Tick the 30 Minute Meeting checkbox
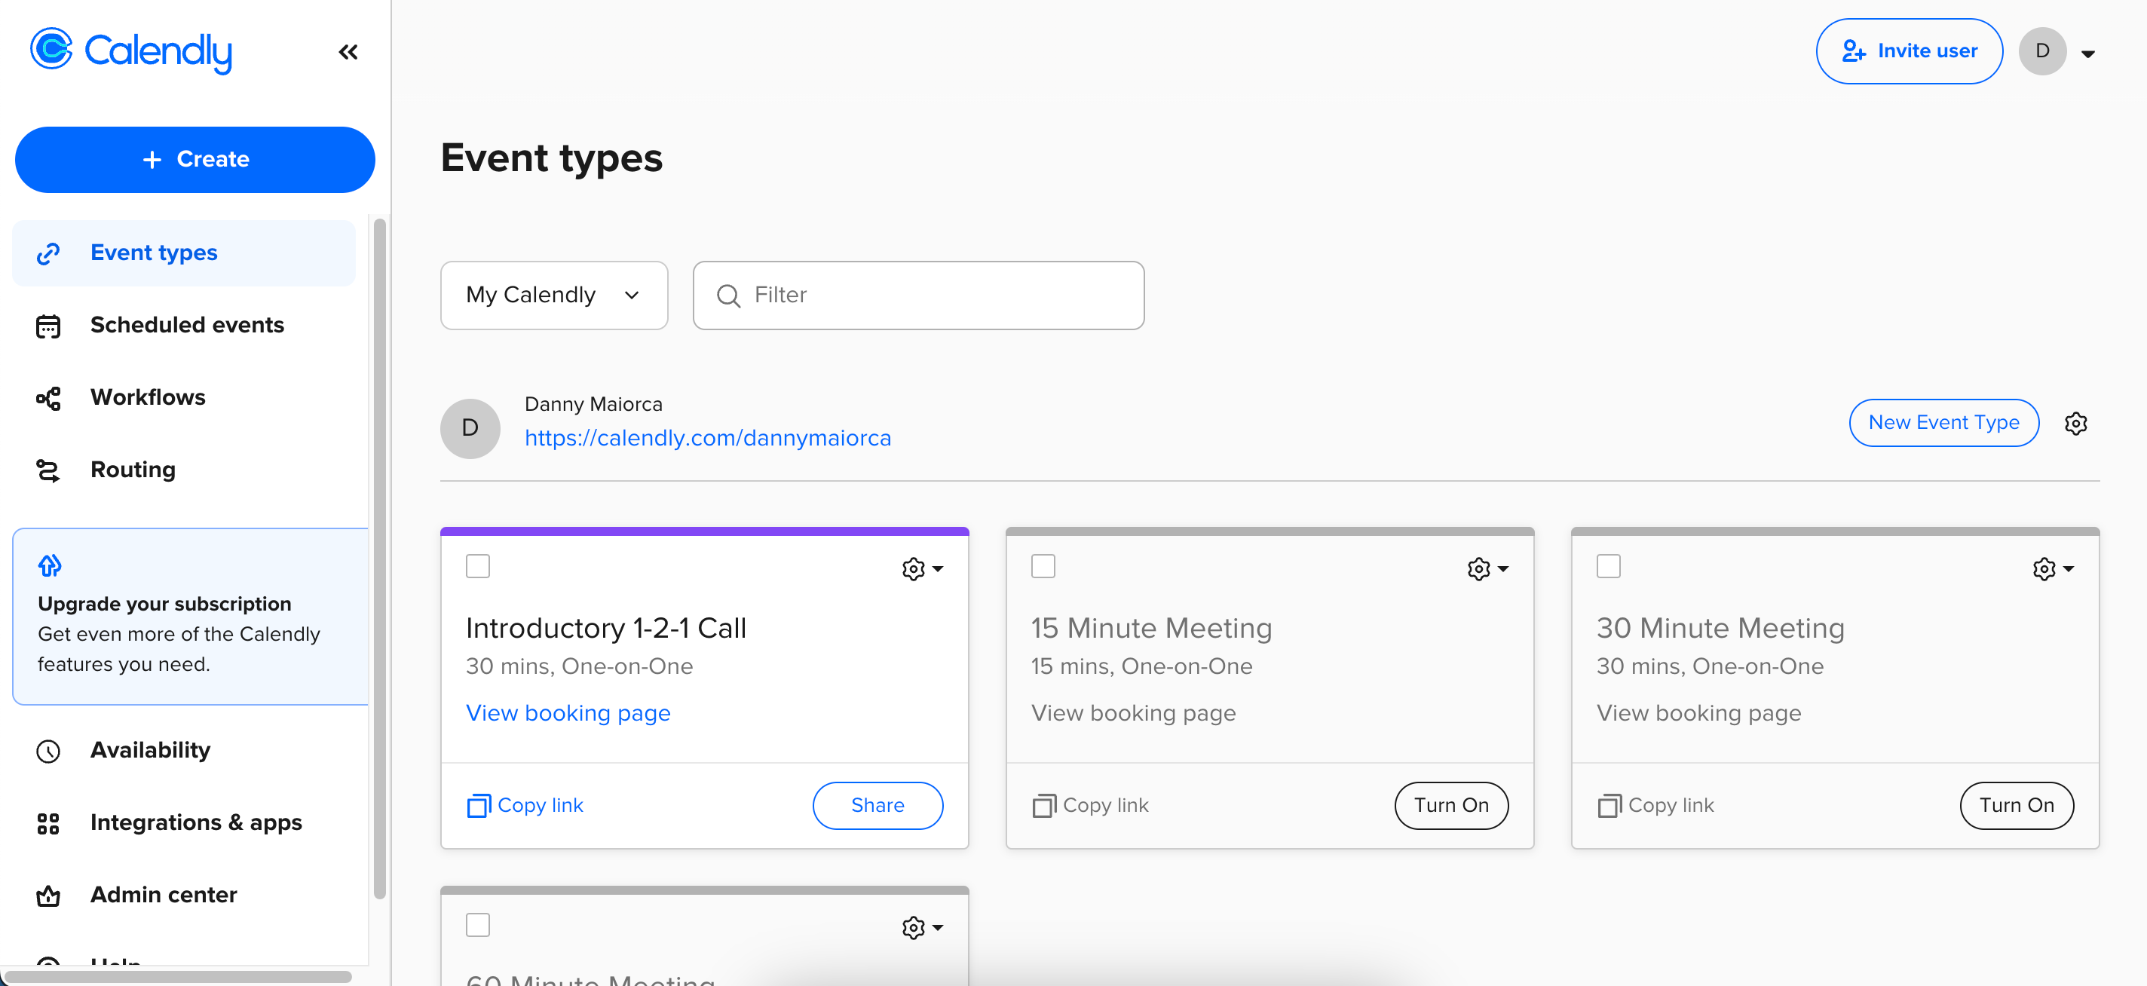 pyautogui.click(x=1608, y=566)
